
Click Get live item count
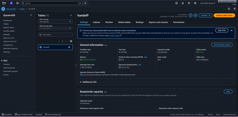pyautogui.click(x=222, y=45)
